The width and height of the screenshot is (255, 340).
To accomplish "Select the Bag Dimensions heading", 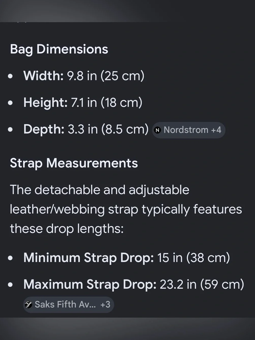I will point(59,49).
